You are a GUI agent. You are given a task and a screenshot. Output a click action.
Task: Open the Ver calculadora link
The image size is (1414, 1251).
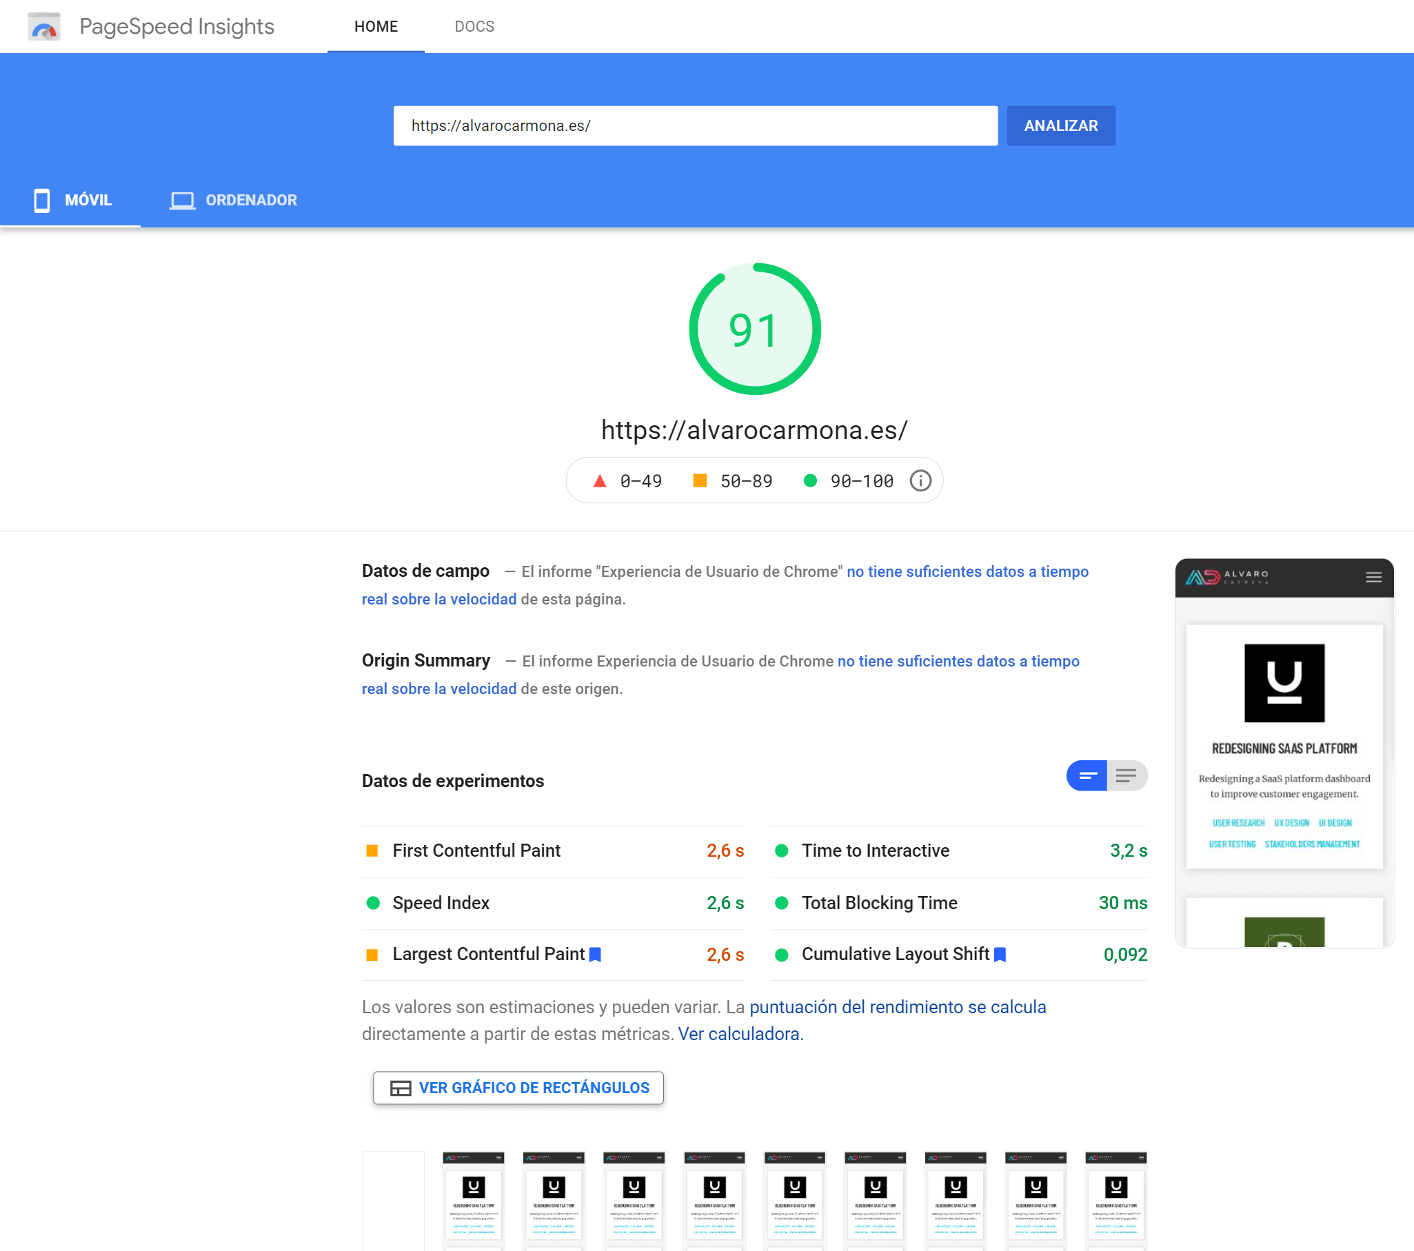(740, 1034)
